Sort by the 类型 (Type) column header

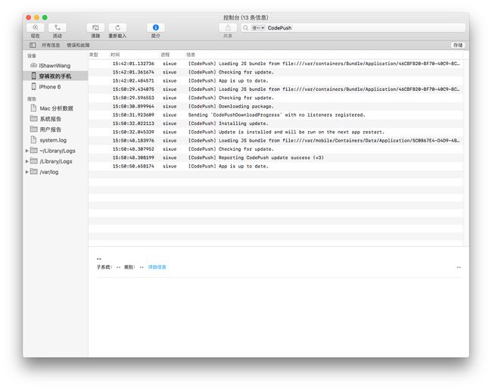point(94,55)
